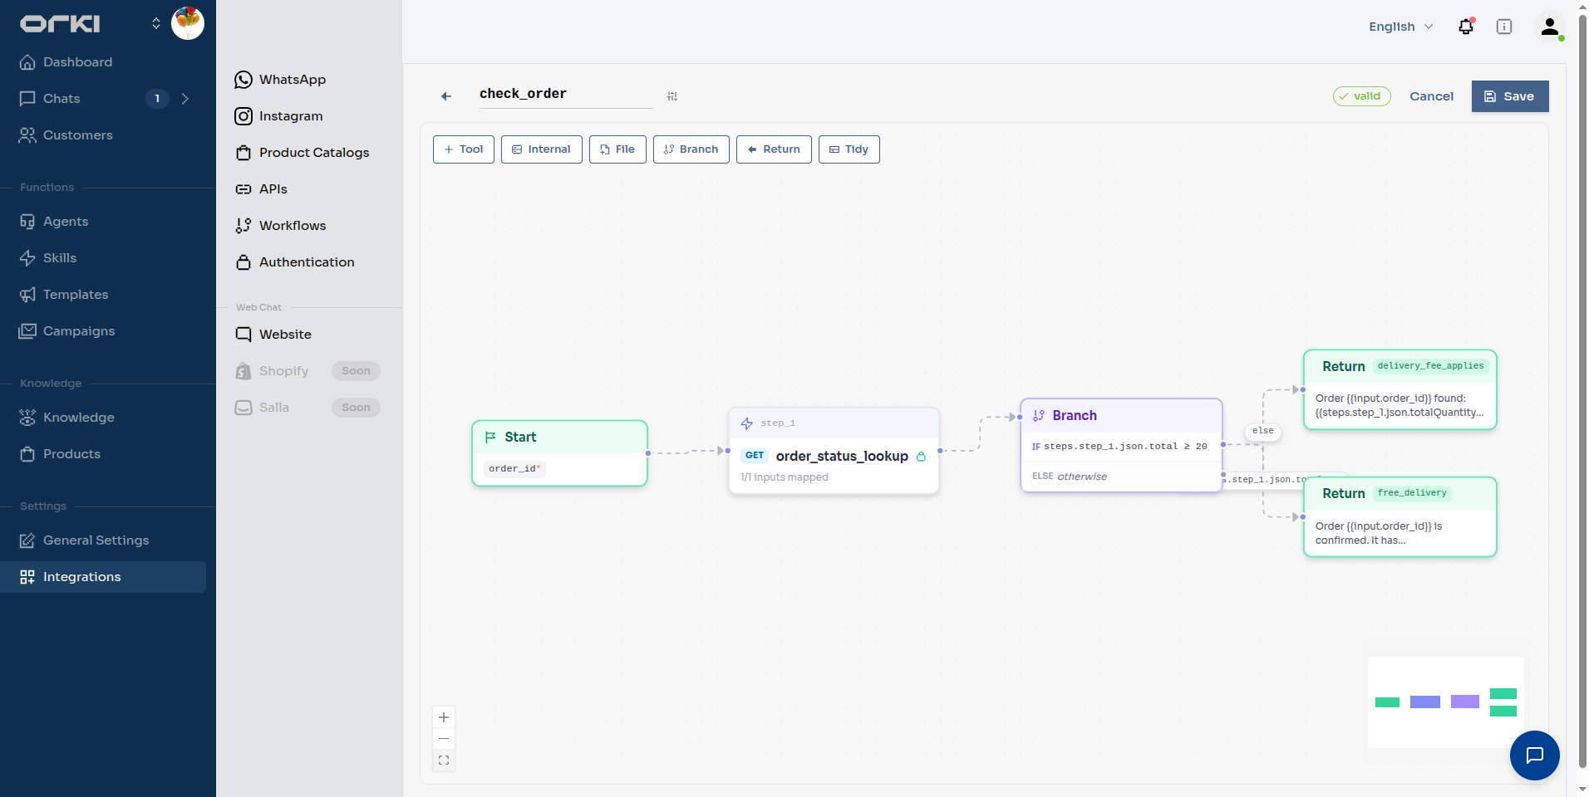The width and height of the screenshot is (1589, 797).
Task: Add an Internal step
Action: point(542,149)
